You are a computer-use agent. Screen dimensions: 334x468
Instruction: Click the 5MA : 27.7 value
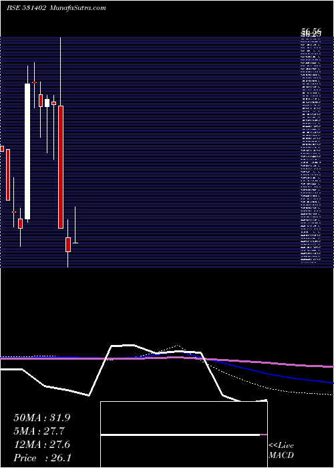click(x=39, y=431)
